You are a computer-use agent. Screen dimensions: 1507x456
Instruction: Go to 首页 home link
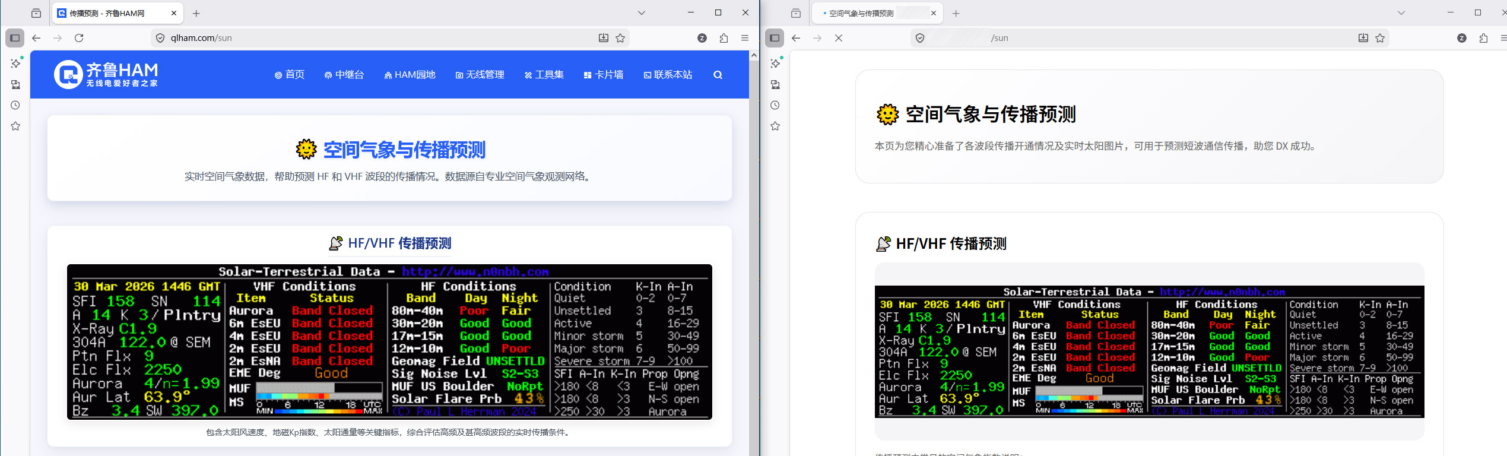[290, 75]
